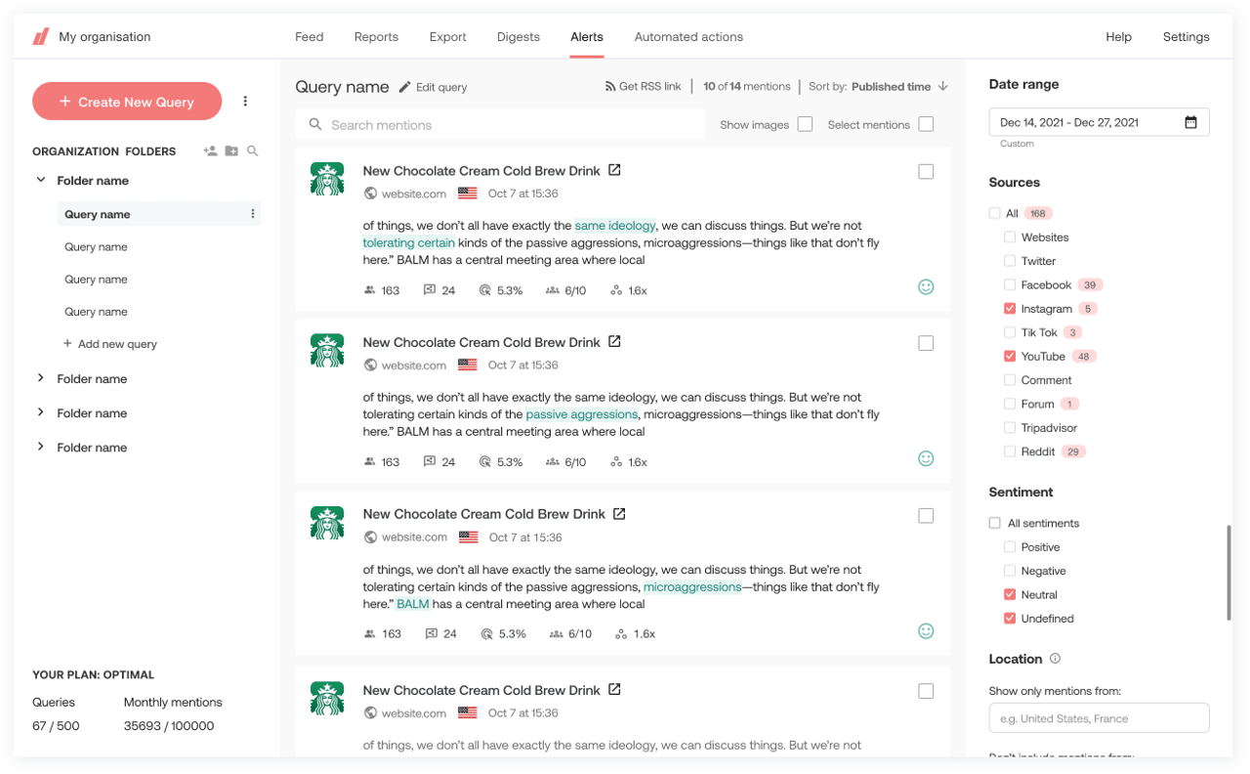Switch to the Reports tab

point(376,37)
